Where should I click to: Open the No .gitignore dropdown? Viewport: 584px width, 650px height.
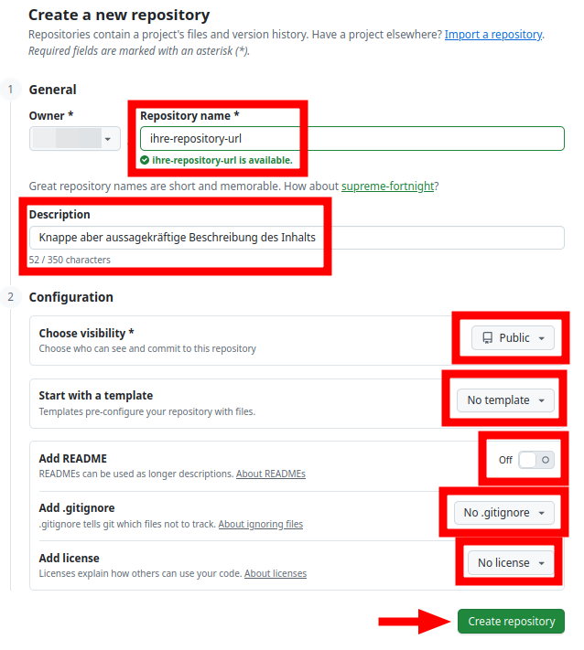pos(503,513)
